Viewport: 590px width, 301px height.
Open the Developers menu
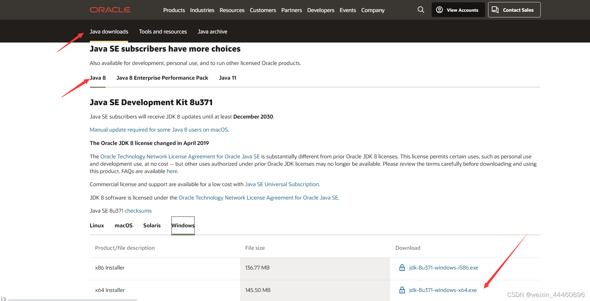pyautogui.click(x=321, y=10)
